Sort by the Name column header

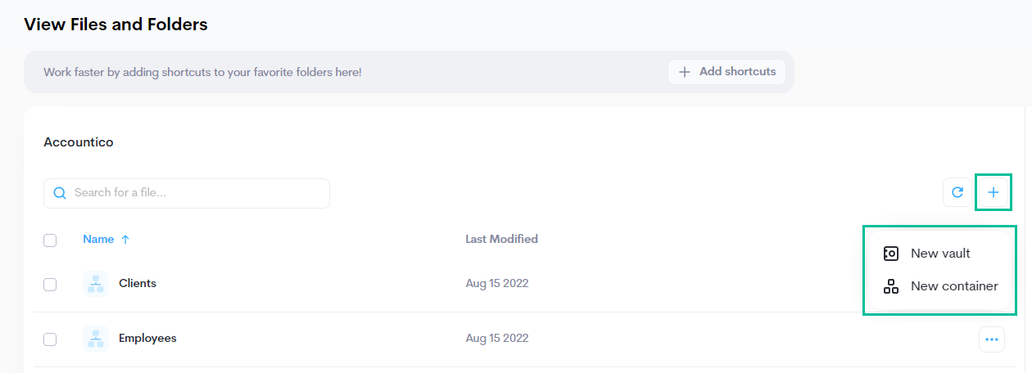pos(98,240)
